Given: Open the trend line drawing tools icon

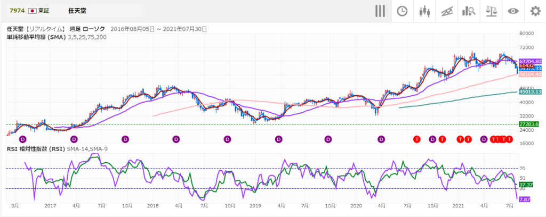Looking at the screenshot, I should click(x=446, y=11).
